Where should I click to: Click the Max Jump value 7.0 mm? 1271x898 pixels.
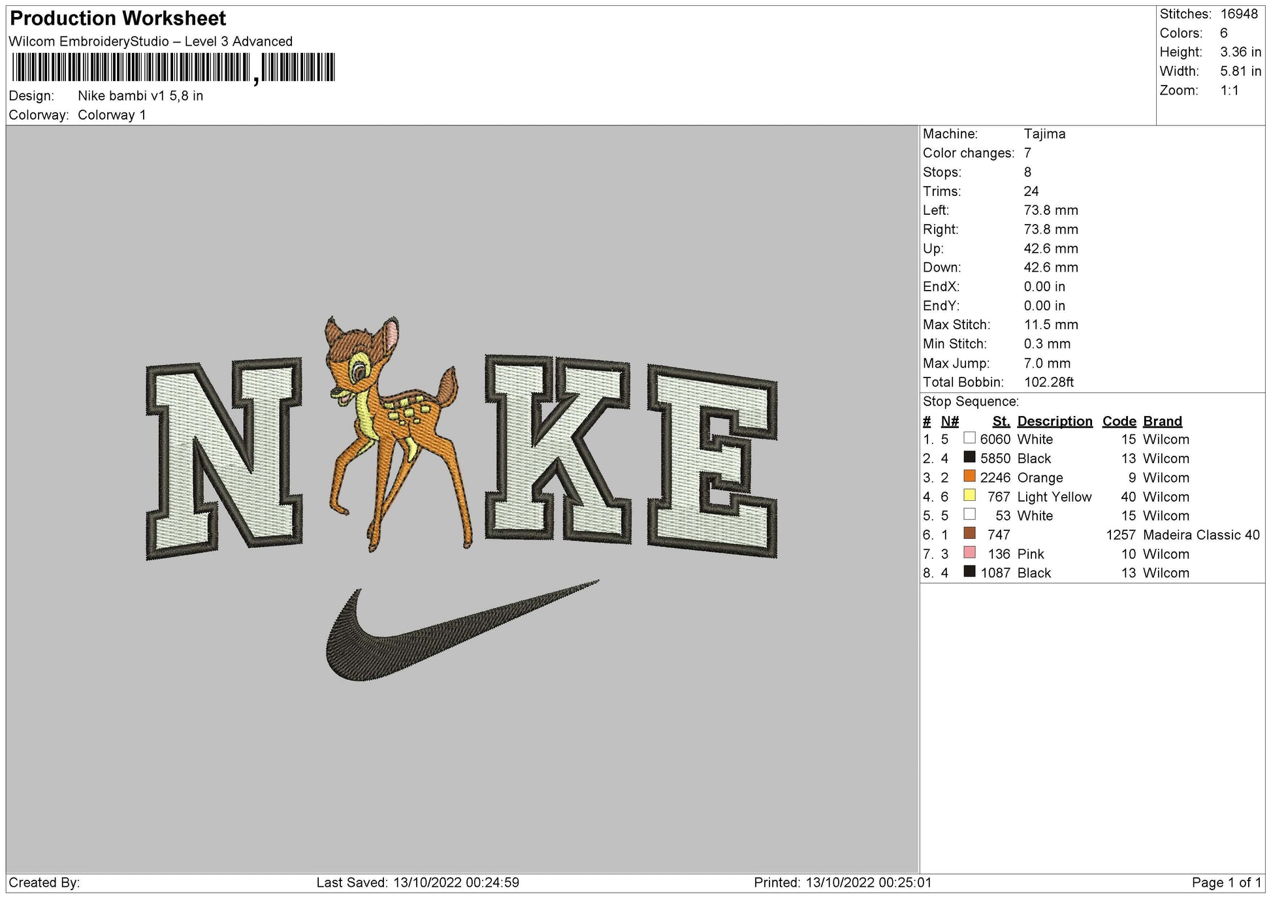pos(1047,363)
